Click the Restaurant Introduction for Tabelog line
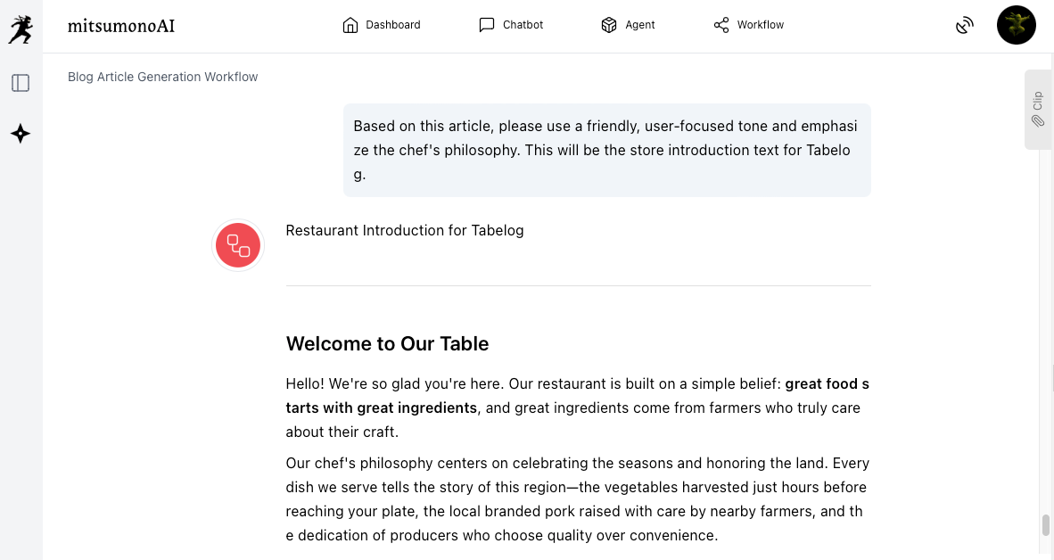This screenshot has width=1054, height=560. (x=405, y=230)
